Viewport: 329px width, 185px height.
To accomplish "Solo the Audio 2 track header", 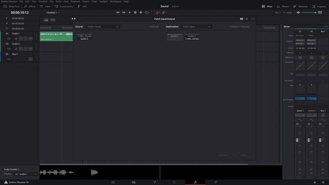I will tap(26, 49).
